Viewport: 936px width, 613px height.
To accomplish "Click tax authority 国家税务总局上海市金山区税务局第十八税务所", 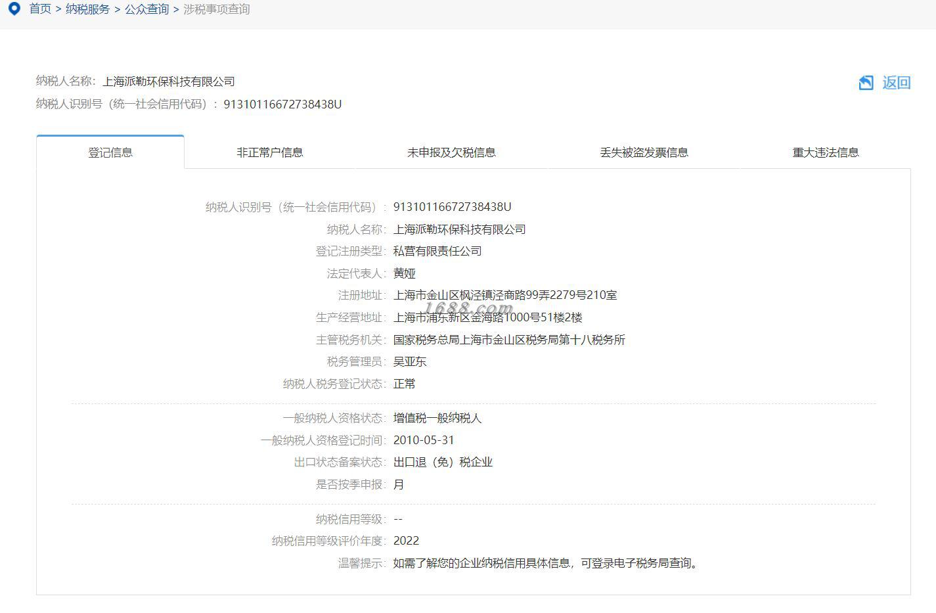I will click(x=509, y=340).
